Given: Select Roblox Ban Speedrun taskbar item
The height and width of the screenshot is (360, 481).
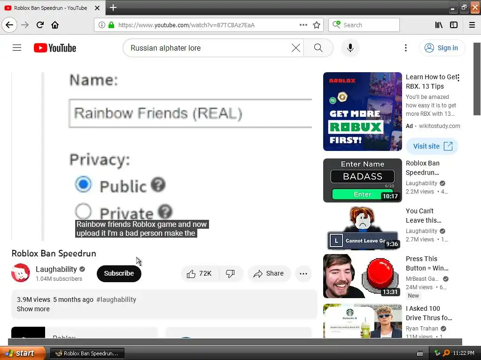Looking at the screenshot, I should (87, 353).
